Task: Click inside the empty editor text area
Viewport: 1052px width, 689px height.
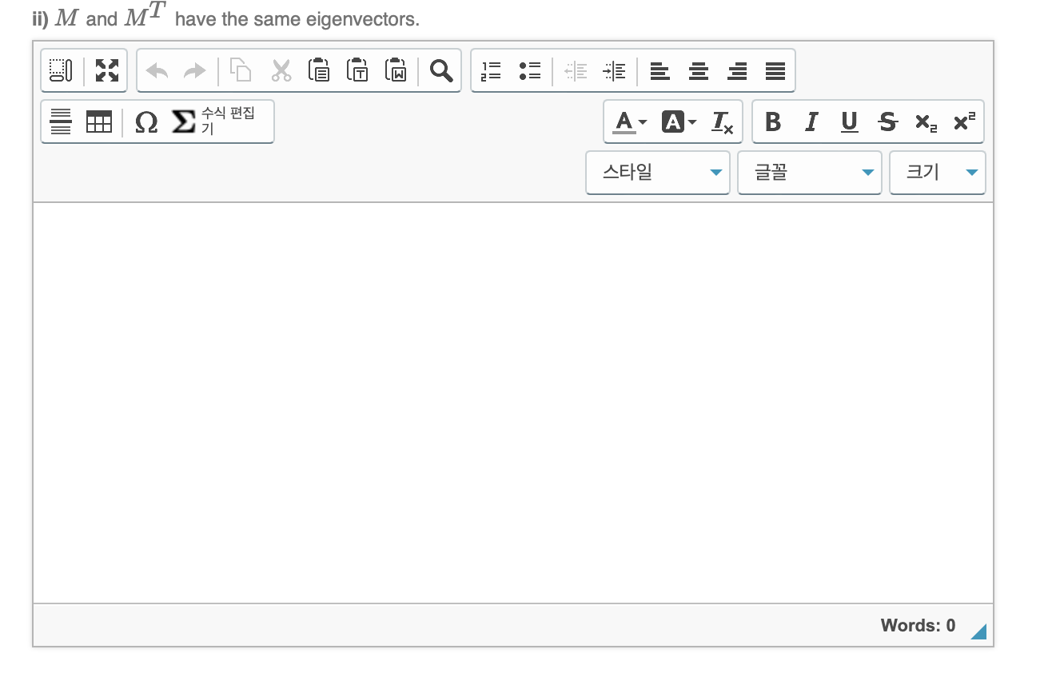Action: pyautogui.click(x=513, y=403)
